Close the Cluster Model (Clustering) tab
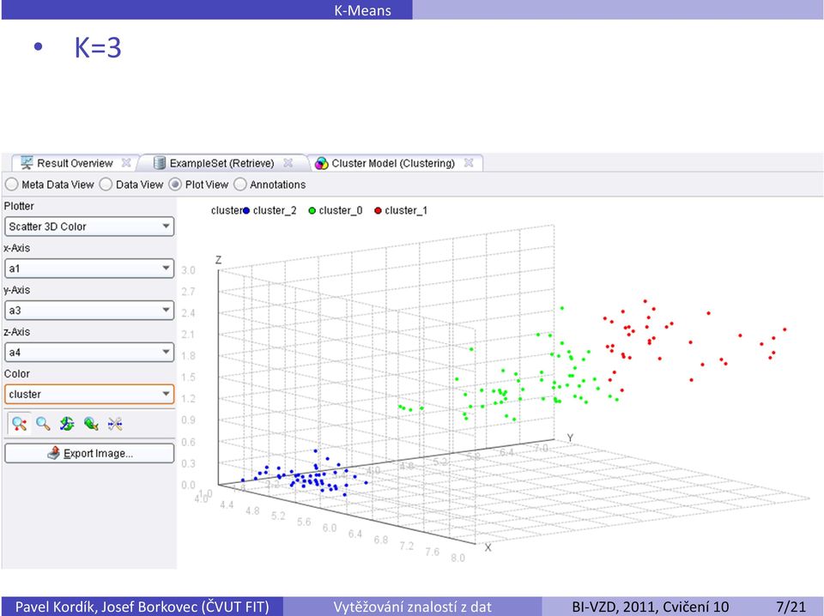The image size is (824, 616). [x=469, y=163]
